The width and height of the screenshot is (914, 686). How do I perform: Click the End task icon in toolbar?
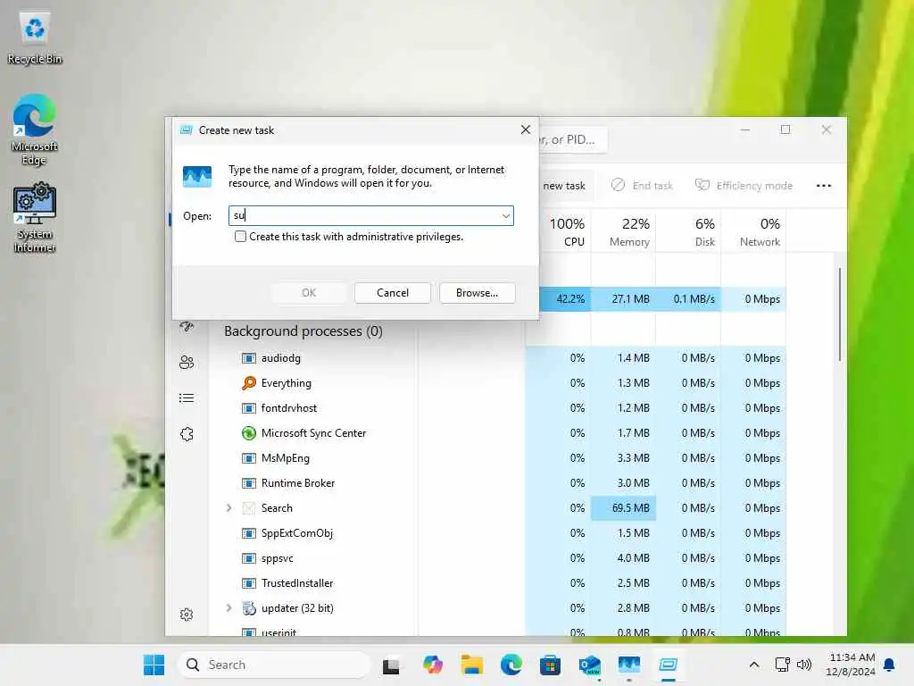point(618,185)
